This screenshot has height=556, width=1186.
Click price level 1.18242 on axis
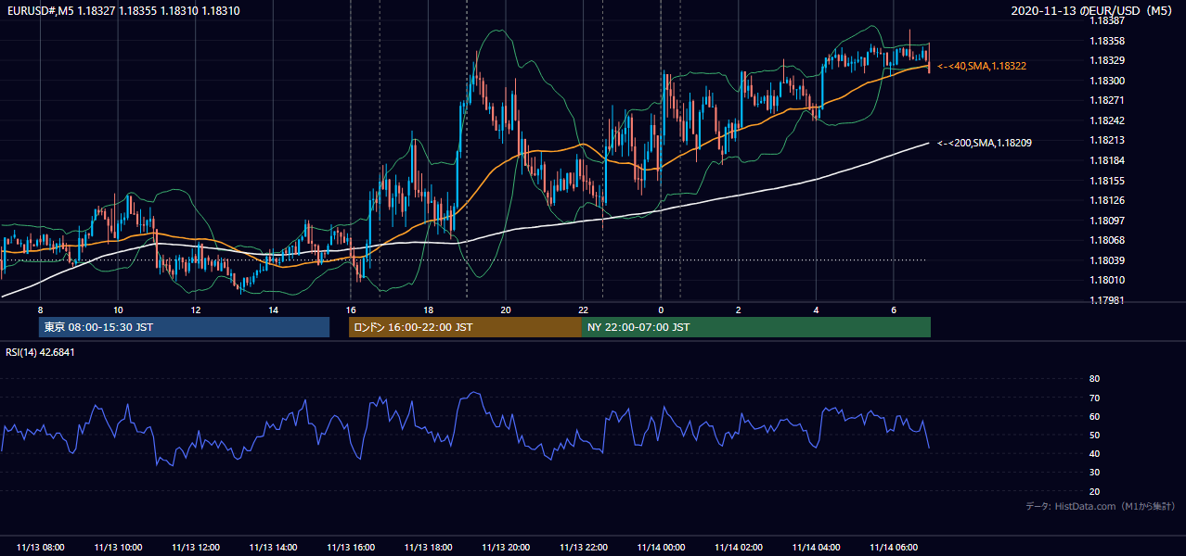[1107, 120]
